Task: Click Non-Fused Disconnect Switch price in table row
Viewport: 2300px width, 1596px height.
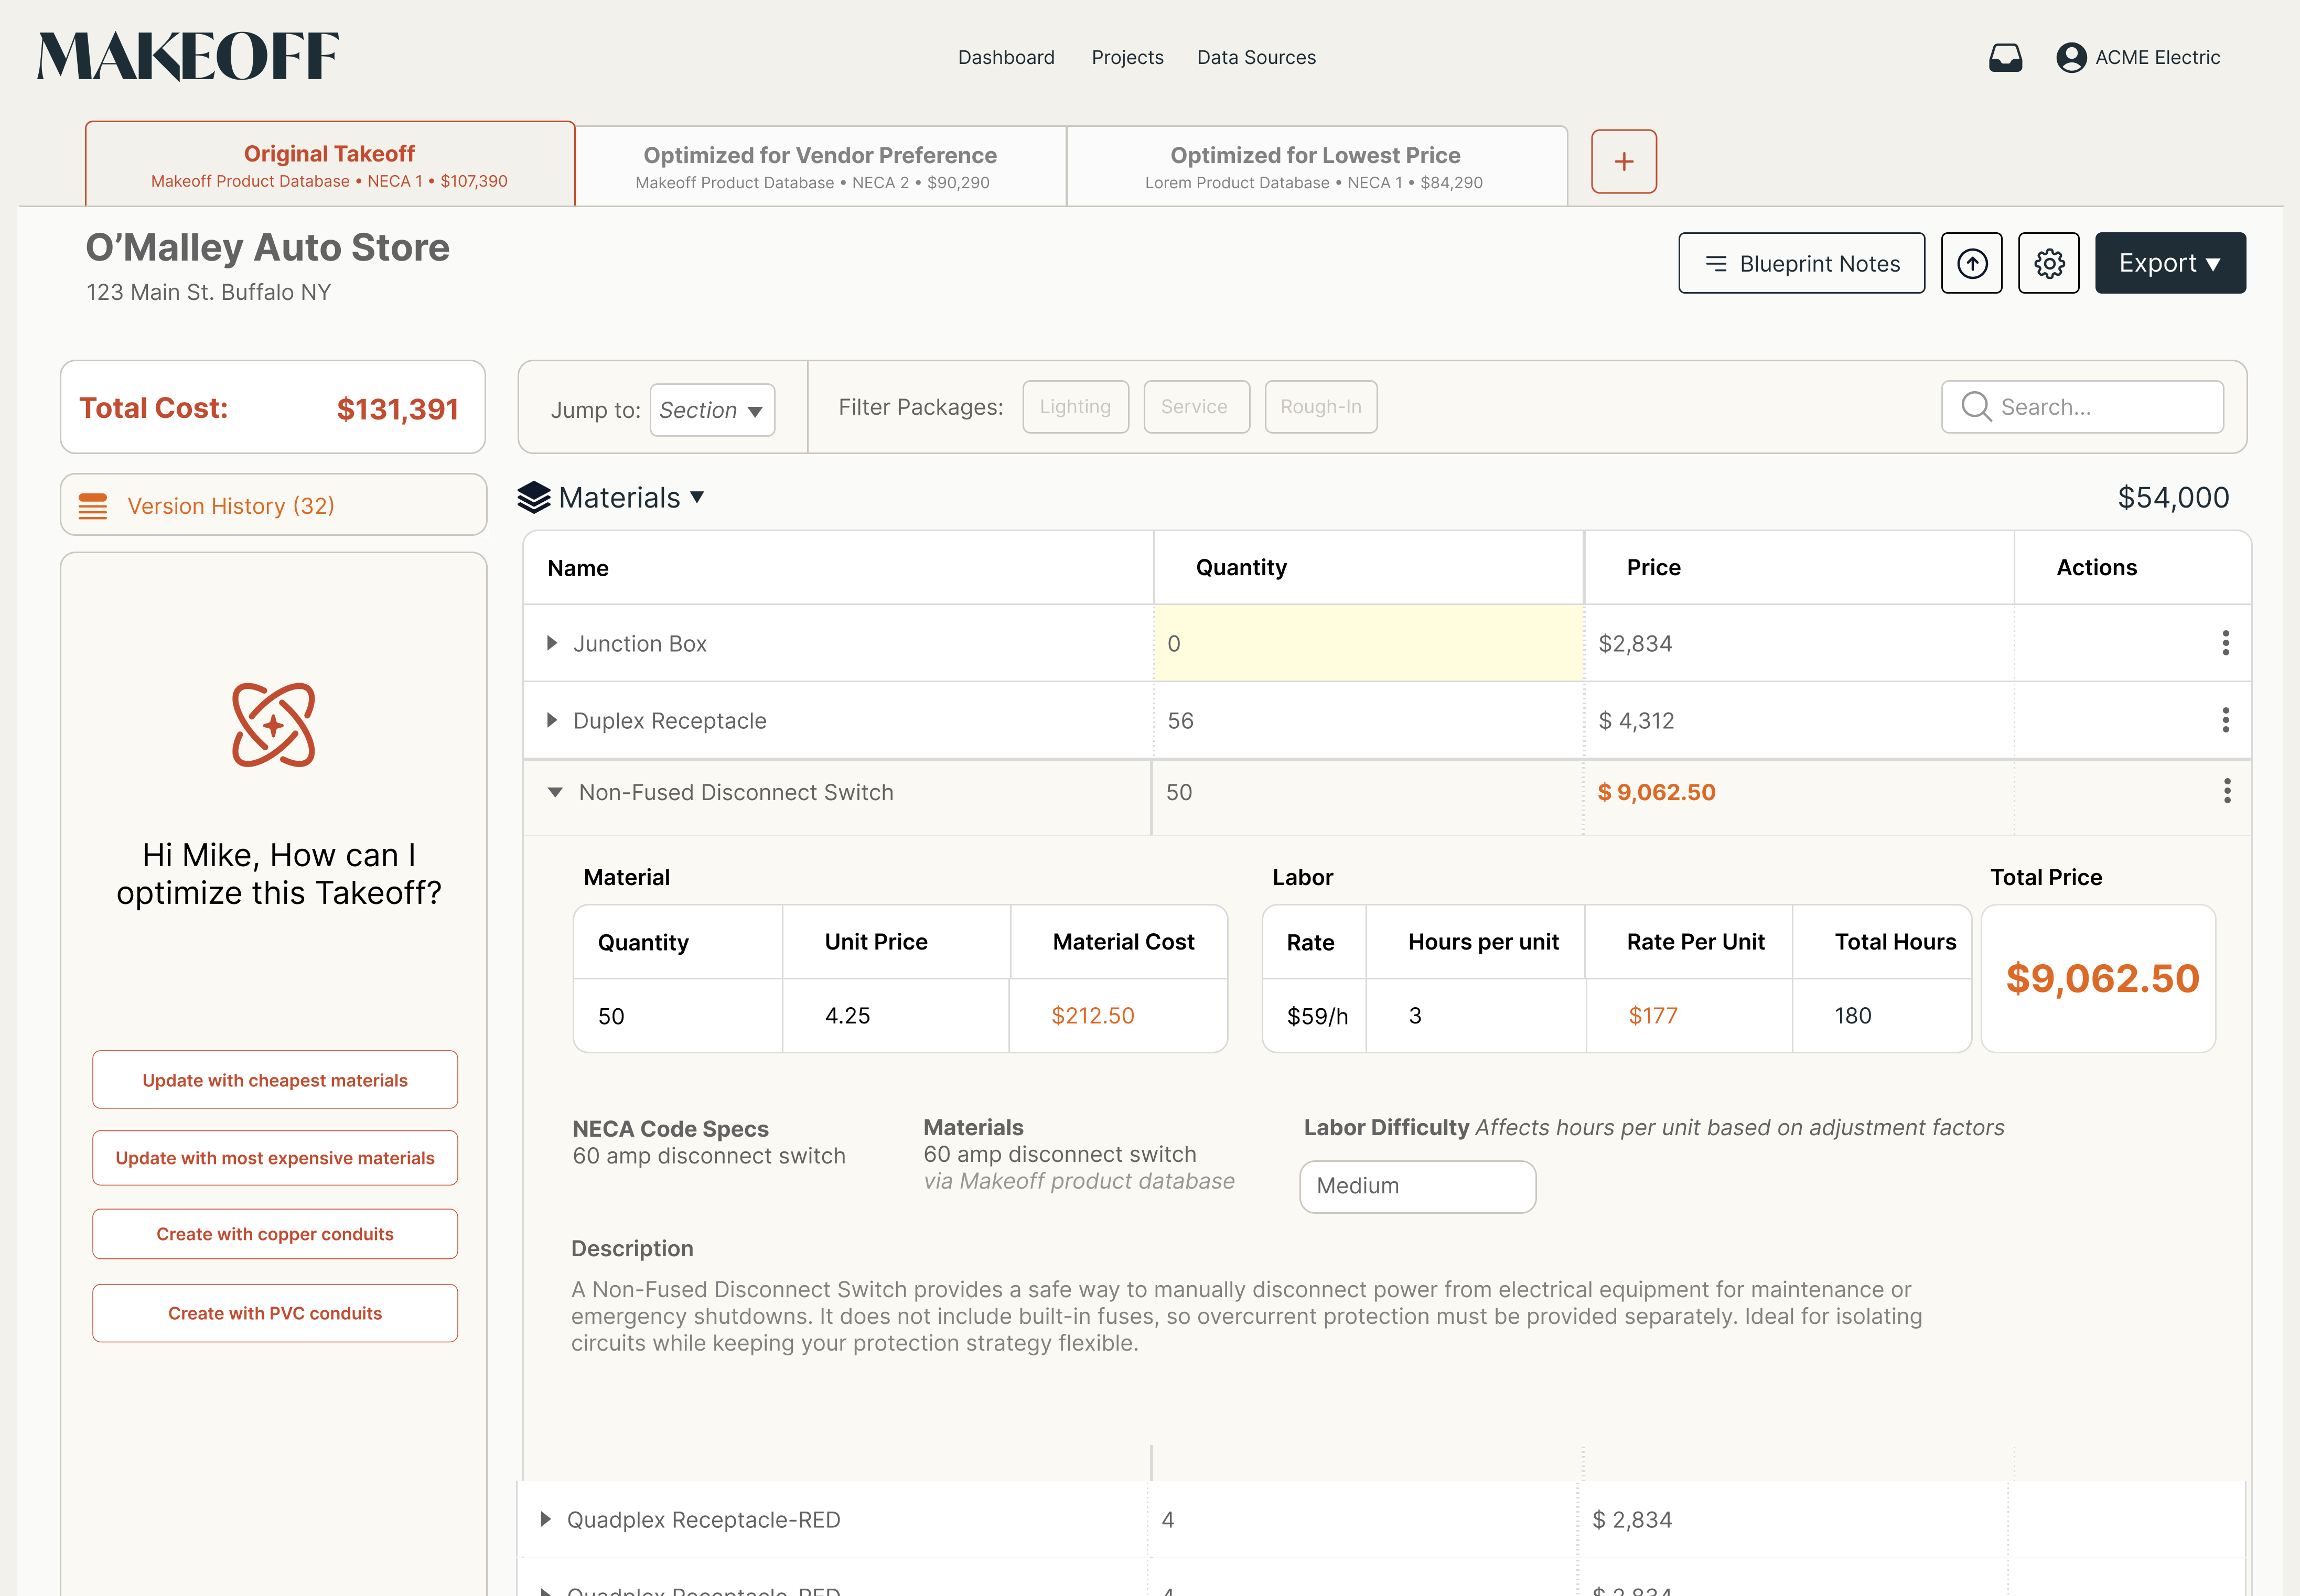Action: click(1656, 792)
